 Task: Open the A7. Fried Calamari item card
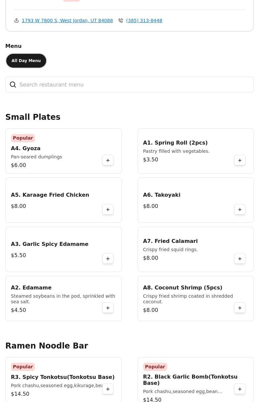(x=185, y=250)
